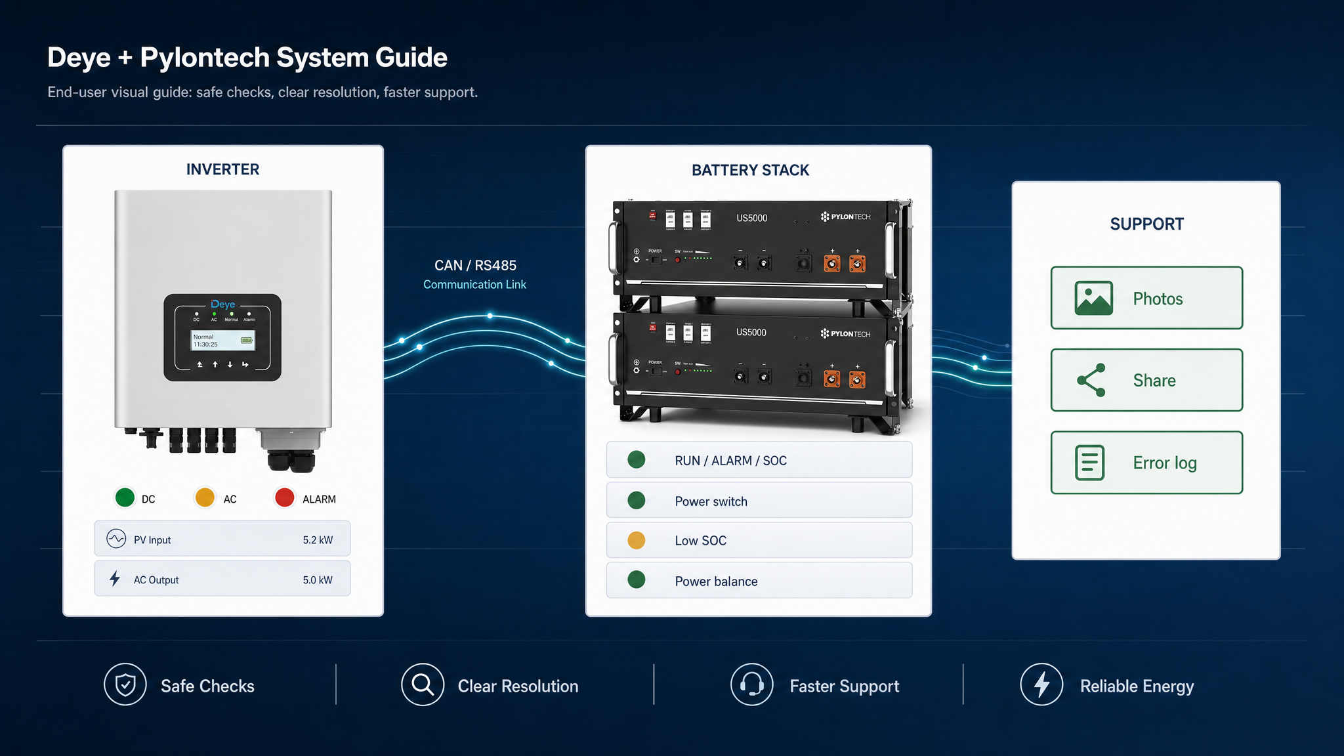Click the Deye logo on the inverter panel
This screenshot has width=1344, height=756.
point(222,304)
